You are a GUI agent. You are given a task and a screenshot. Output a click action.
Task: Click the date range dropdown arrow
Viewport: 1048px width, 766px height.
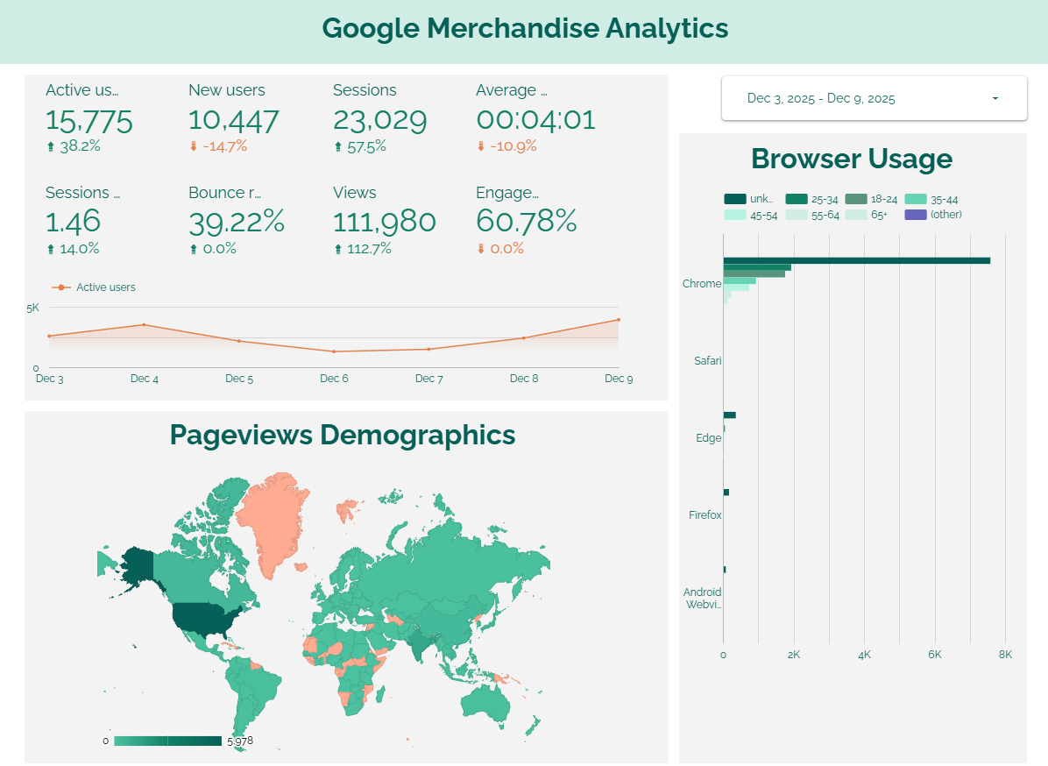point(995,98)
